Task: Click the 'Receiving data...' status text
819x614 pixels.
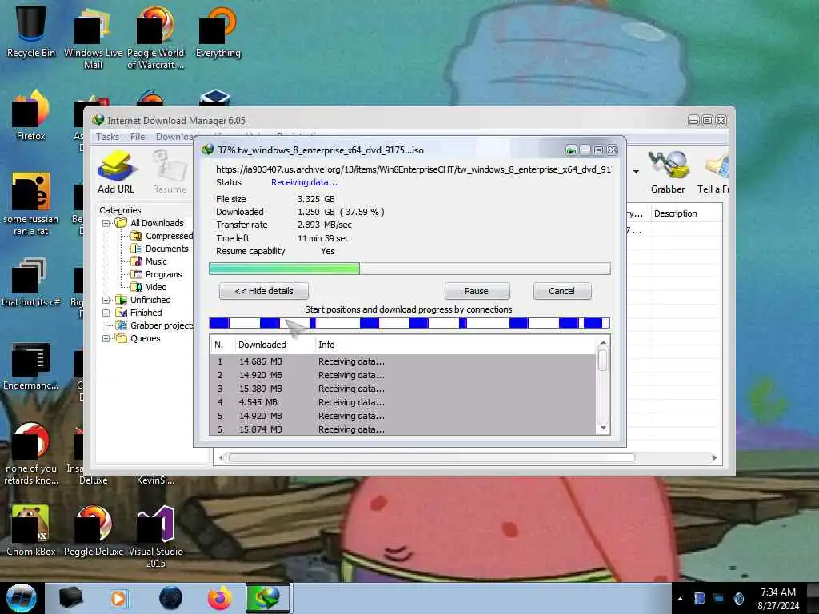Action: click(304, 182)
